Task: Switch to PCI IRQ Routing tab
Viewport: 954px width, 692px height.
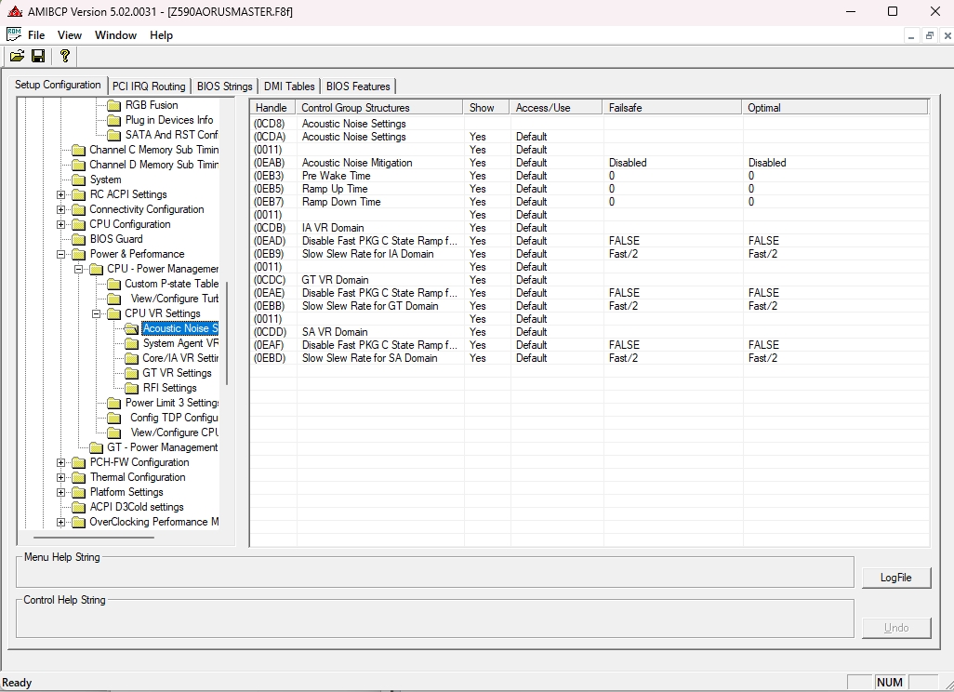Action: (149, 86)
